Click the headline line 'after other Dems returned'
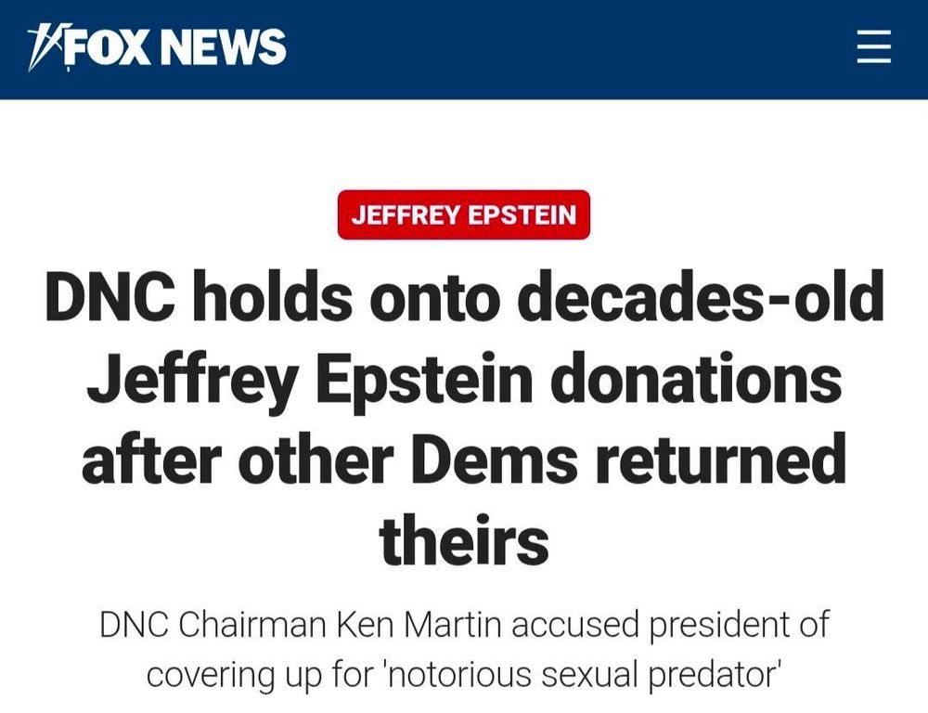The height and width of the screenshot is (713, 928). (463, 460)
